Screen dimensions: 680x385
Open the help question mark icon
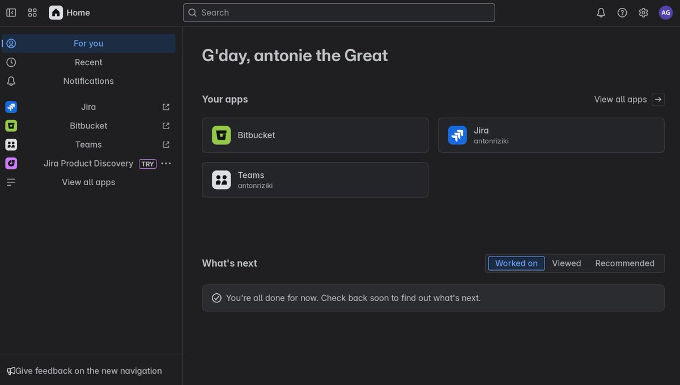coord(622,12)
